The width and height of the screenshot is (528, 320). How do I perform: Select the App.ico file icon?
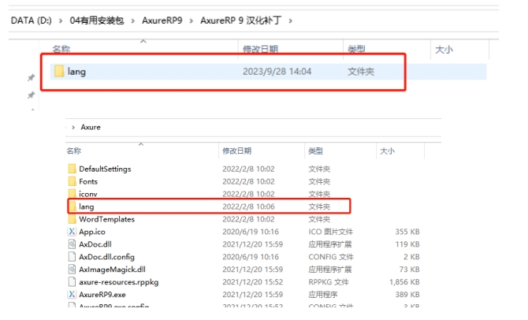(72, 232)
